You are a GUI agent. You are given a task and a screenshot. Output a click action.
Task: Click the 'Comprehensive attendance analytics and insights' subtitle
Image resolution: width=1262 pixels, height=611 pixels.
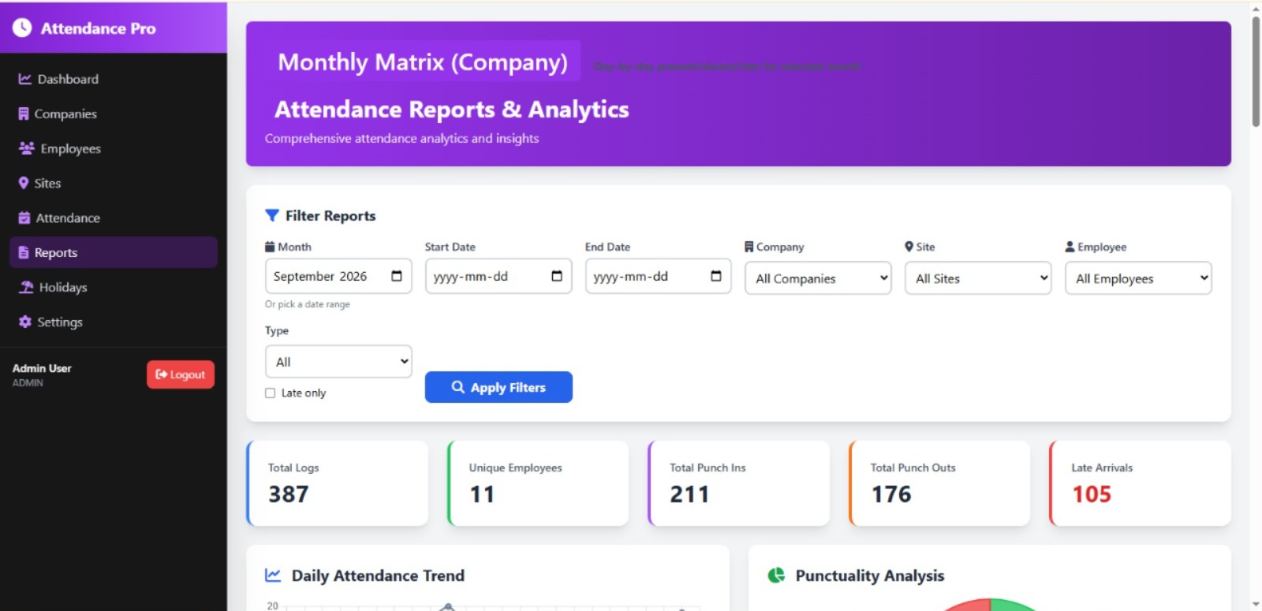click(x=402, y=138)
